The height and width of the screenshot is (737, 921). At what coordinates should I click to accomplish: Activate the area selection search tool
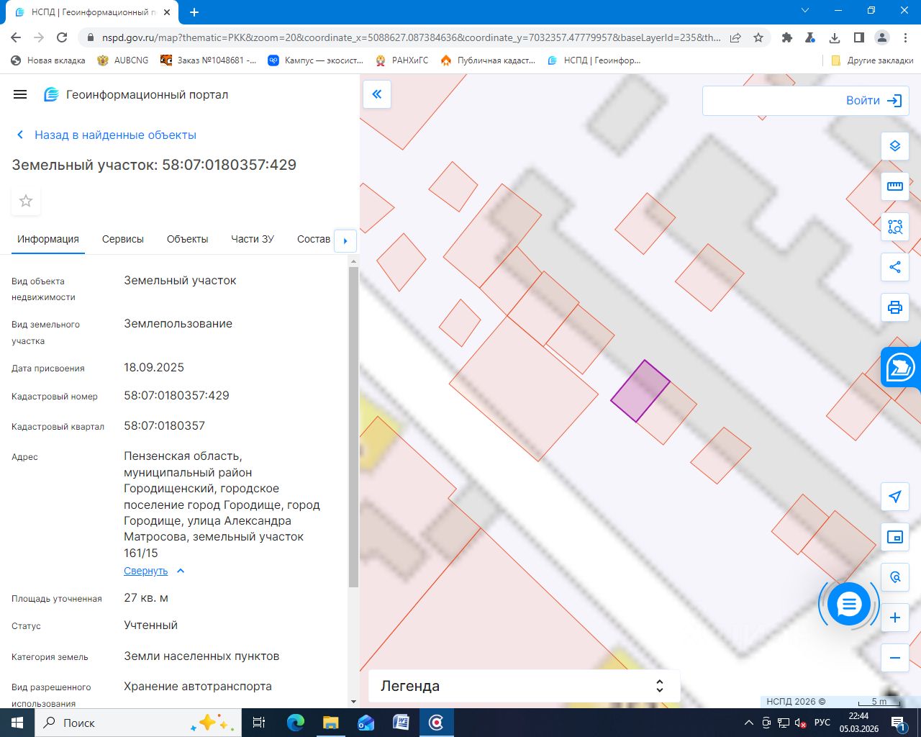click(895, 227)
